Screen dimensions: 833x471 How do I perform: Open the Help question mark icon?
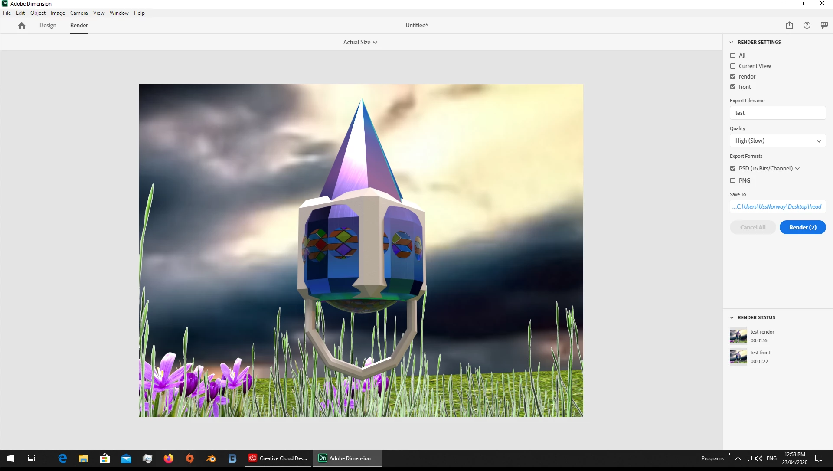click(807, 25)
